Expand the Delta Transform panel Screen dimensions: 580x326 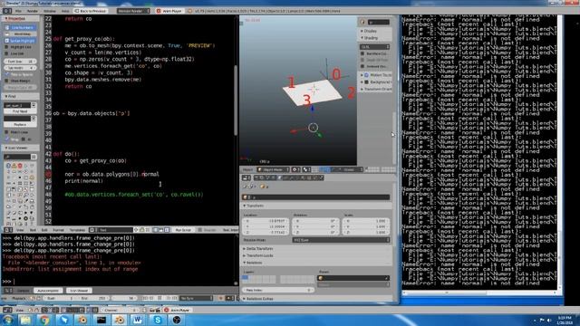[316, 249]
